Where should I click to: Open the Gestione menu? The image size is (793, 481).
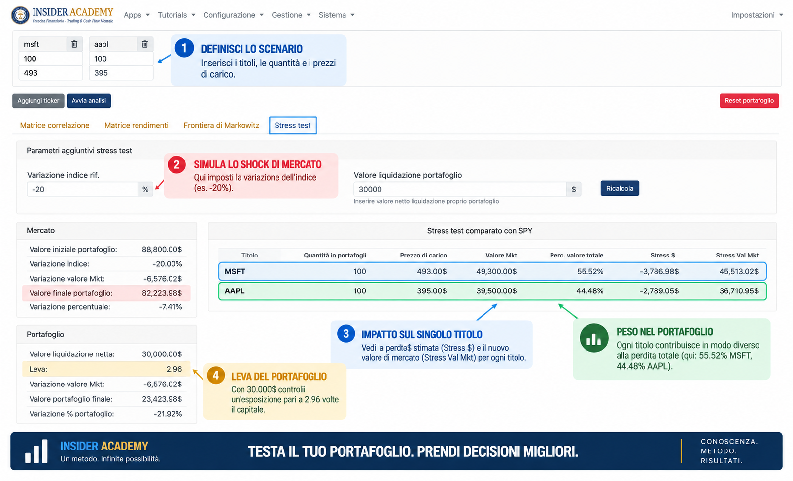tap(291, 15)
